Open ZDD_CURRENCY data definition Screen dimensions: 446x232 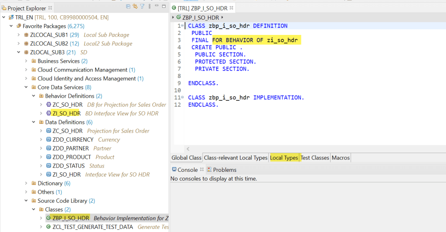(x=73, y=140)
